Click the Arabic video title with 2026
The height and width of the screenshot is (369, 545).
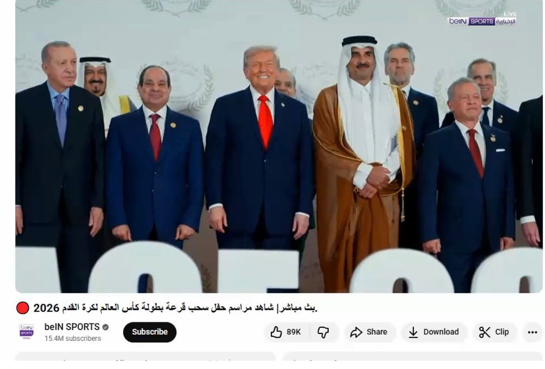(175, 308)
